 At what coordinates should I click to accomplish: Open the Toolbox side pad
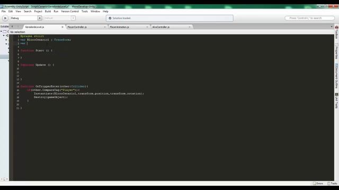click(337, 32)
